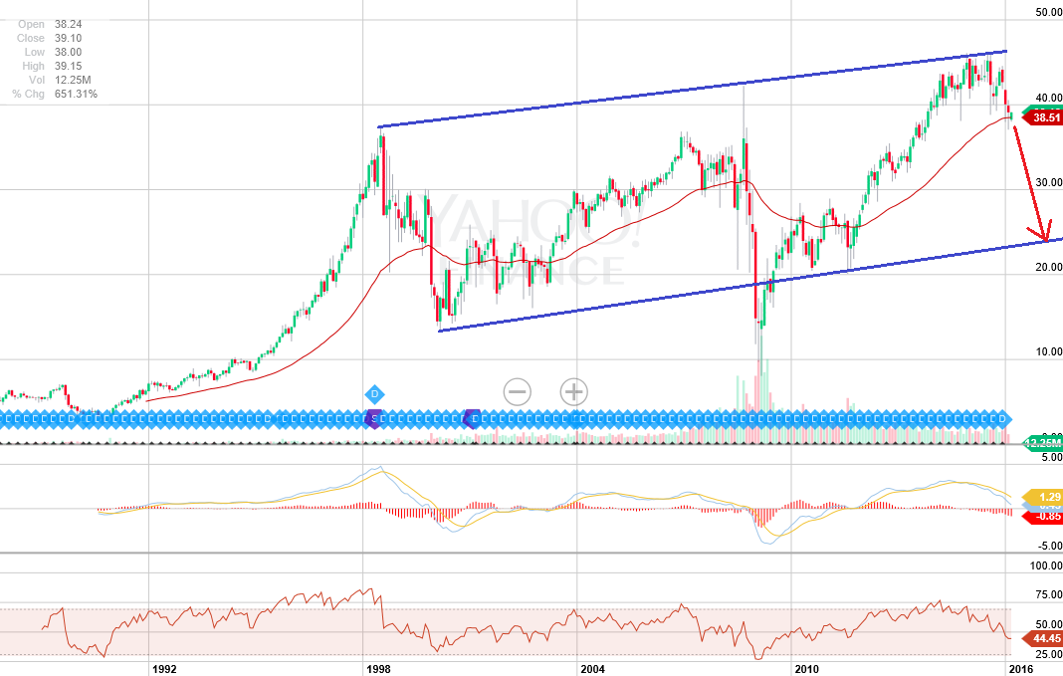
Task: Click the yellow 1.29 MACD value tag
Action: pyautogui.click(x=1045, y=497)
